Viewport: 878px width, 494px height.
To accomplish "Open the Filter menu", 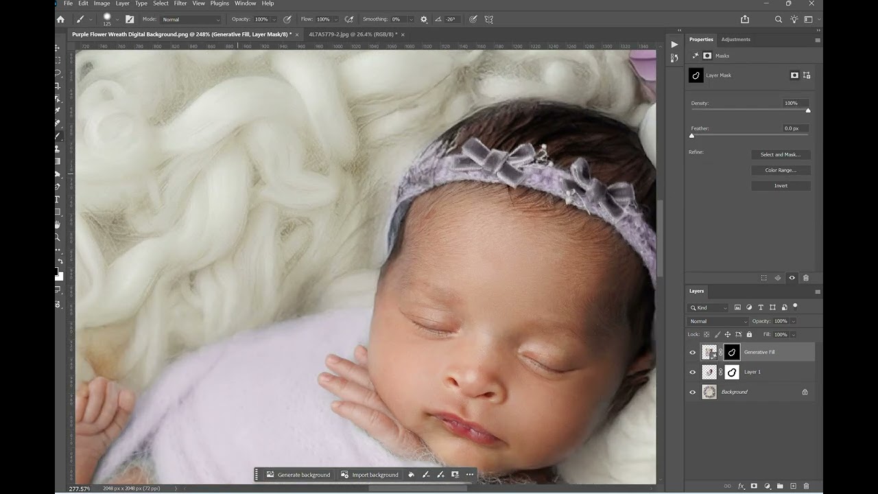I will [180, 3].
